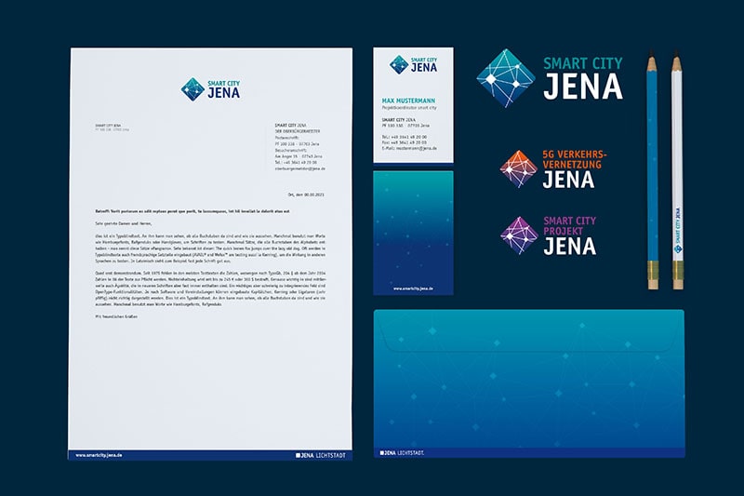This screenshot has width=744, height=496.
Task: Click 'JENA' under the Smart City Projekt text
Action: [570, 247]
